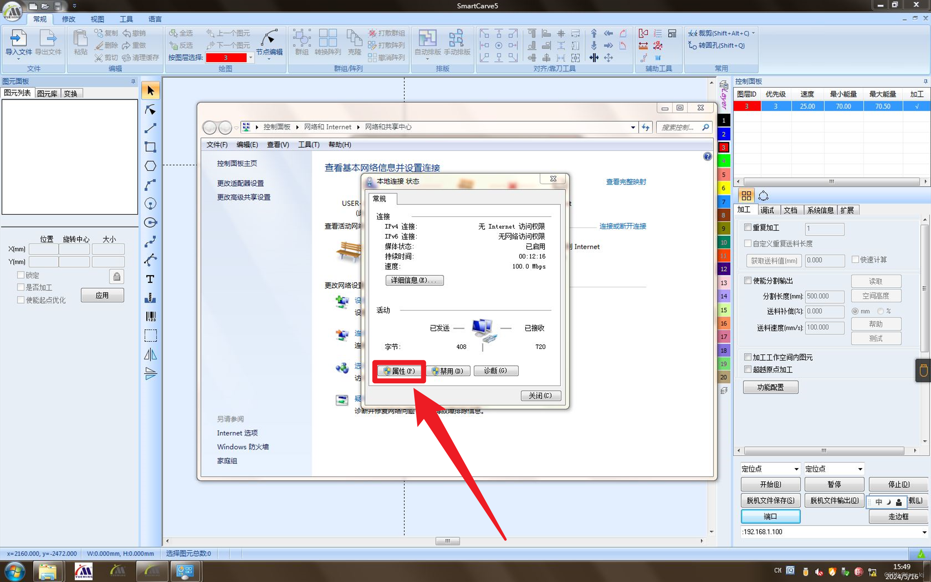931x582 pixels.
Task: Open file explorer from taskbar
Action: coord(47,571)
